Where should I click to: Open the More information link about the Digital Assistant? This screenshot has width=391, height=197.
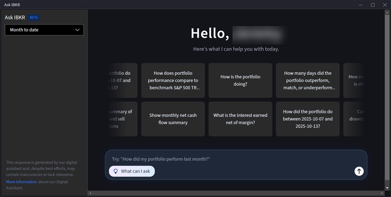pyautogui.click(x=21, y=181)
